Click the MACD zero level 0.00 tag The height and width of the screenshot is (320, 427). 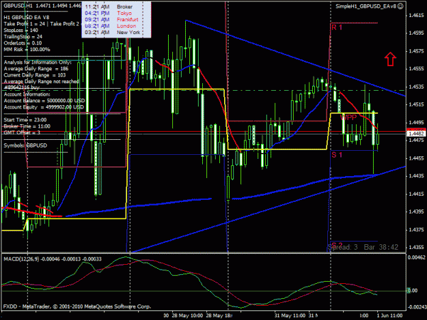pos(413,291)
